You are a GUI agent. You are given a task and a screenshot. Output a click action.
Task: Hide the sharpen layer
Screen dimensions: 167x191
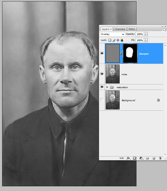tap(102, 53)
